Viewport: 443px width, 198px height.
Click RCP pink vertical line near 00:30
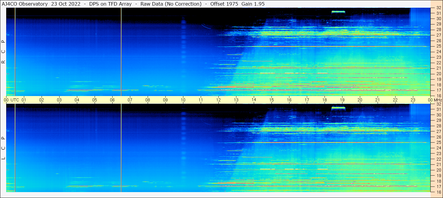(x=15, y=52)
